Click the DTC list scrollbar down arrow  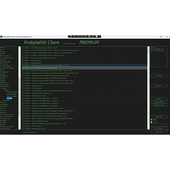148,128
